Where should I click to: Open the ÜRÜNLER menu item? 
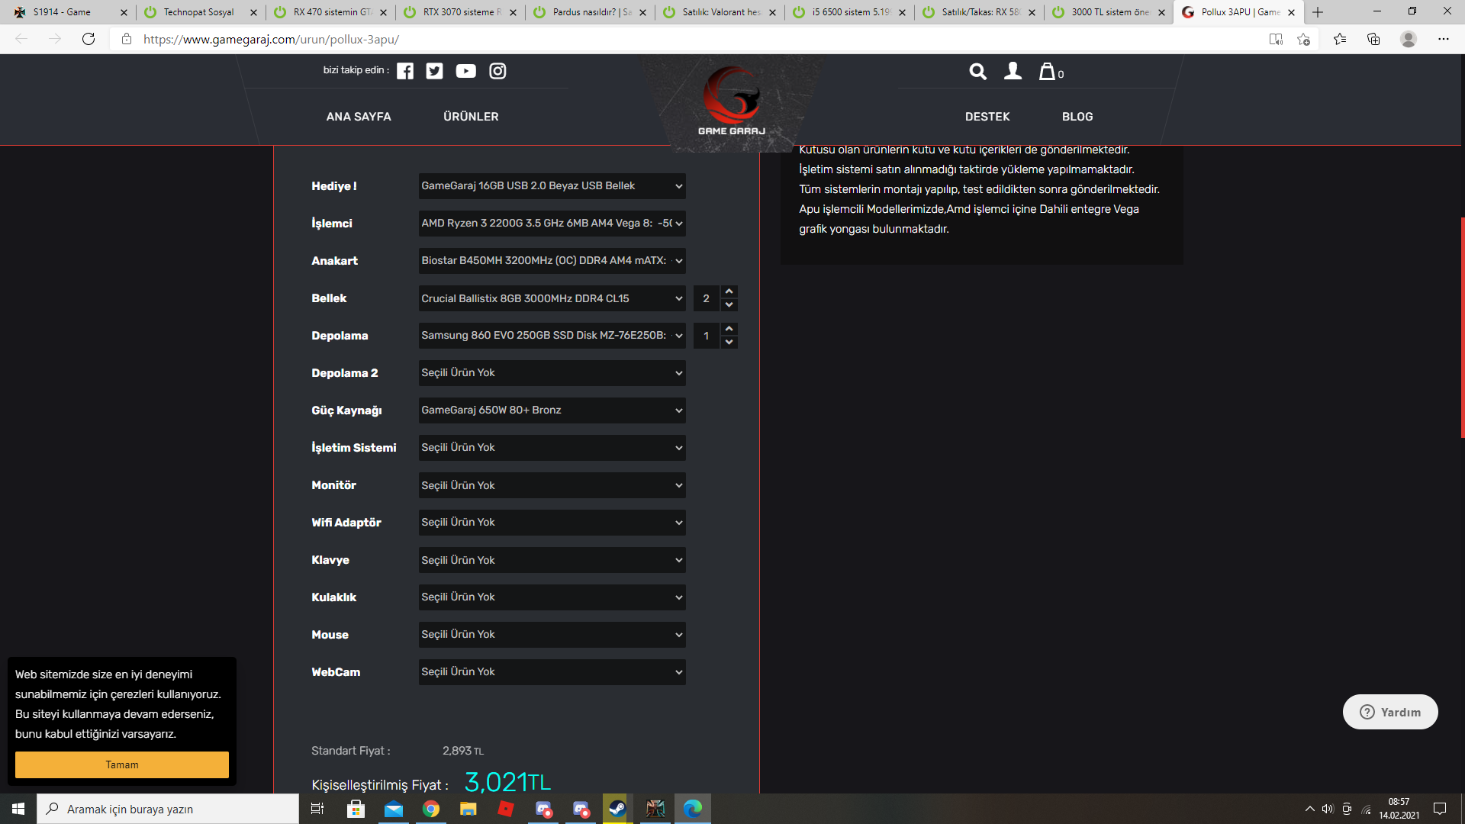(471, 117)
